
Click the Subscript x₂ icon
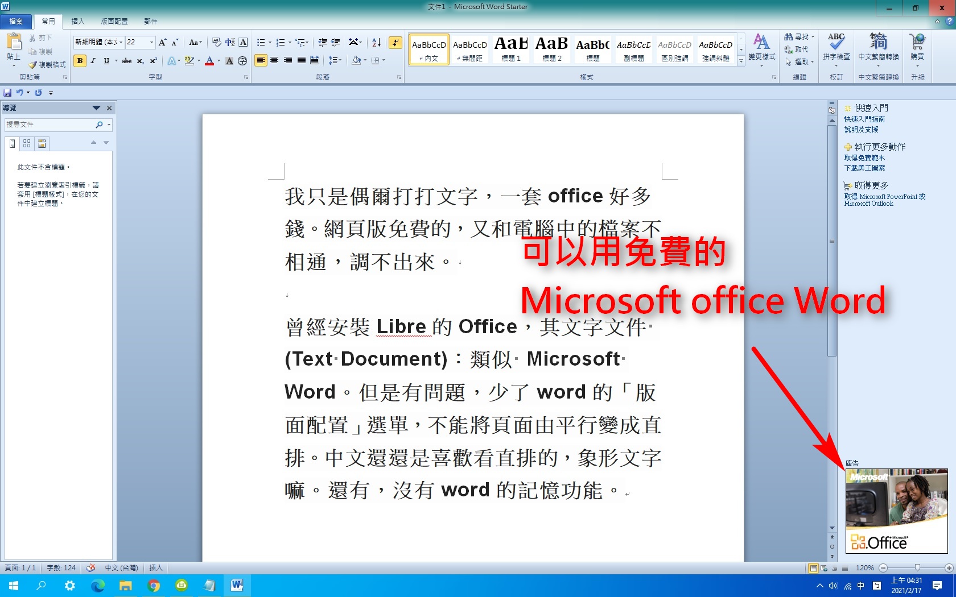[140, 61]
